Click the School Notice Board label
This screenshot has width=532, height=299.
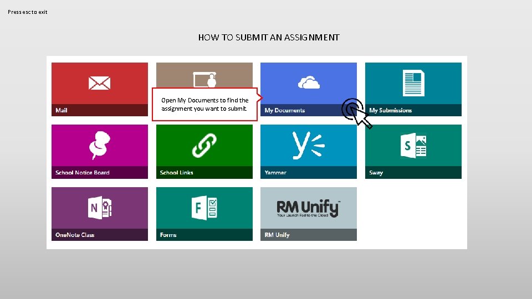click(x=83, y=173)
